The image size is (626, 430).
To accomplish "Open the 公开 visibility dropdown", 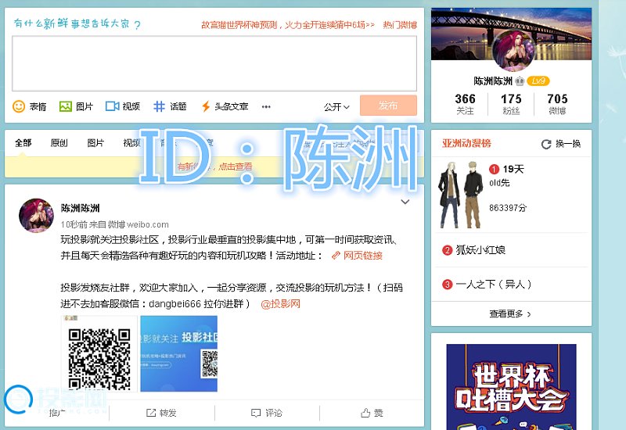I will pos(336,107).
